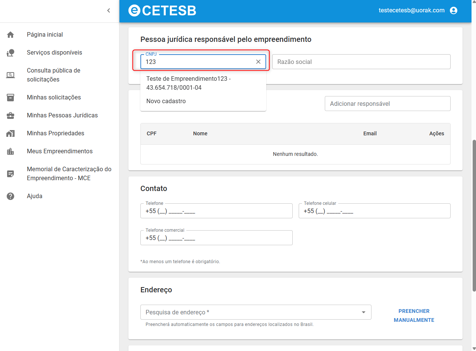This screenshot has height=351, width=476.
Task: Click into the Telefone celular field
Action: [374, 211]
